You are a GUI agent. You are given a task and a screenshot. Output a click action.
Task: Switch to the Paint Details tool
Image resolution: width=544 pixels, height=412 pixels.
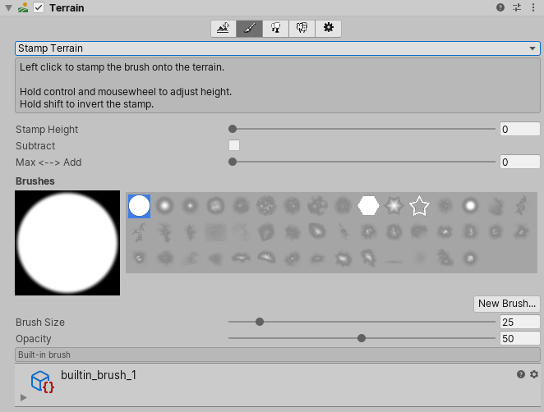coord(302,28)
